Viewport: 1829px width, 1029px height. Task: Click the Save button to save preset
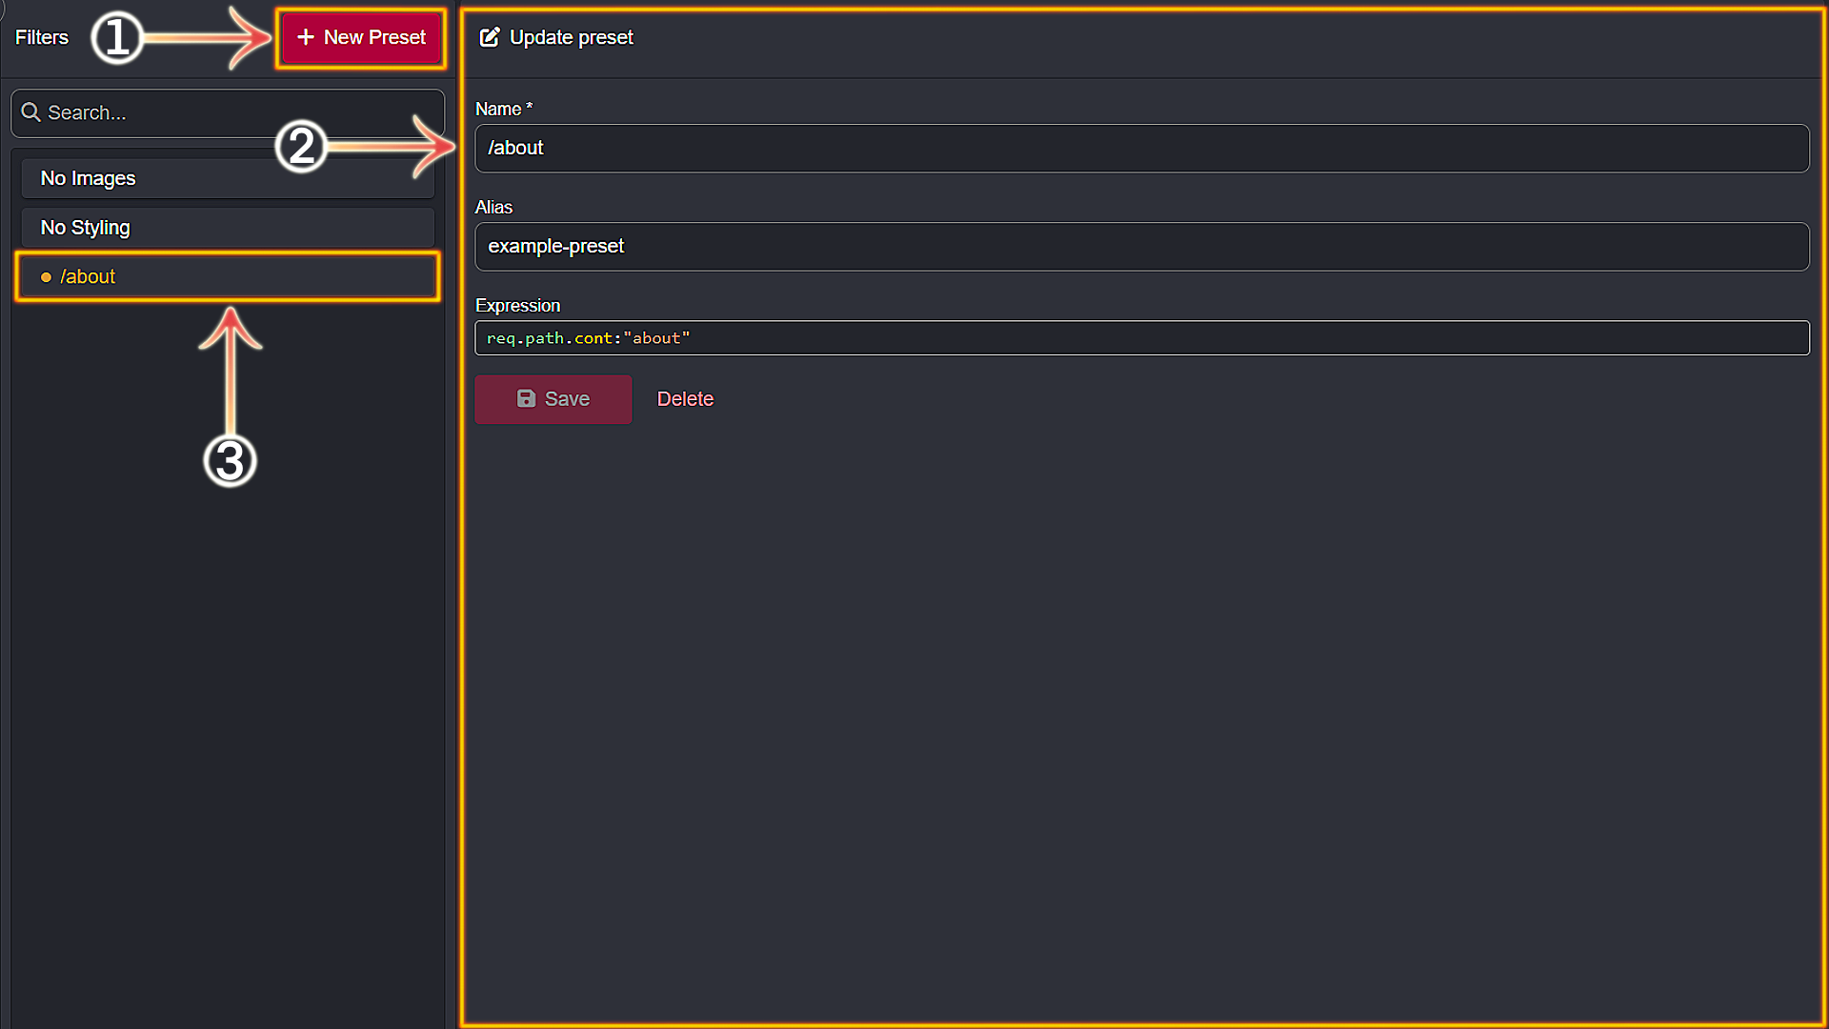pos(554,398)
